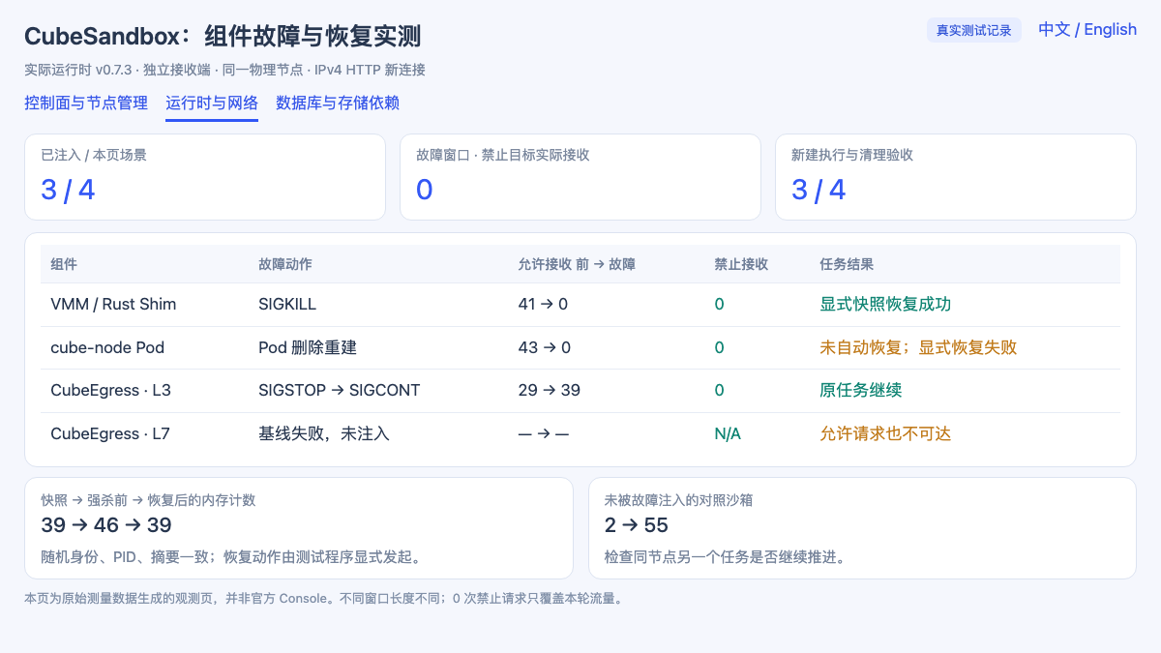Click the 真实测试记录 badge
The height and width of the screenshot is (653, 1161).
tap(974, 30)
